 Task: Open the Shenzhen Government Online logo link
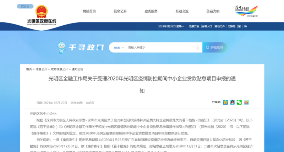[246, 11]
